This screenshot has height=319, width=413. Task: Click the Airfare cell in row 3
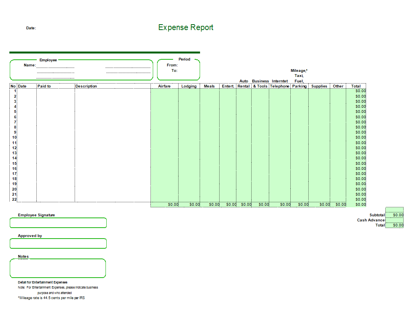coord(164,102)
